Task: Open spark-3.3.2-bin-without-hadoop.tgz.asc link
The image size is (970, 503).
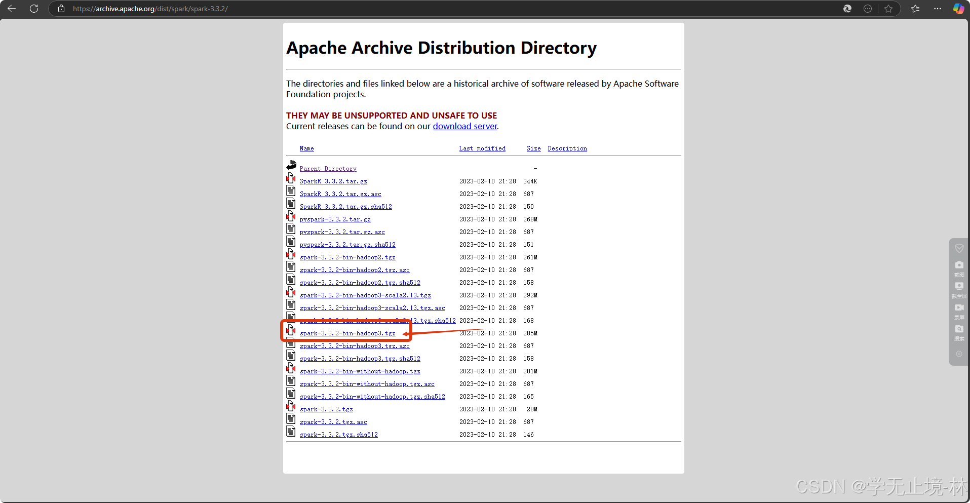Action: click(x=367, y=384)
